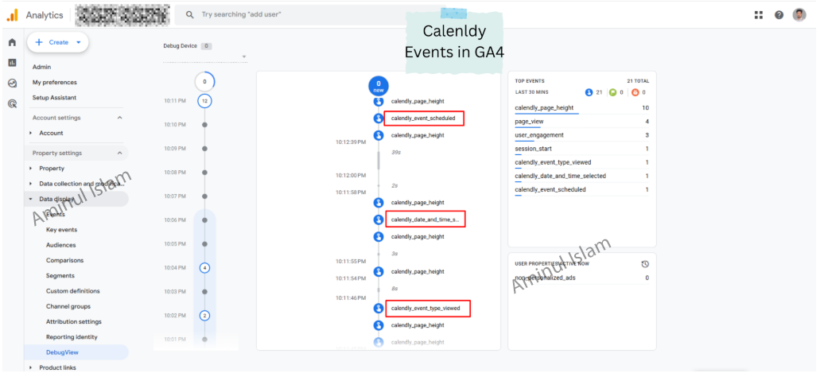Open the Debug Device dropdown
The width and height of the screenshot is (820, 373).
pos(205,56)
